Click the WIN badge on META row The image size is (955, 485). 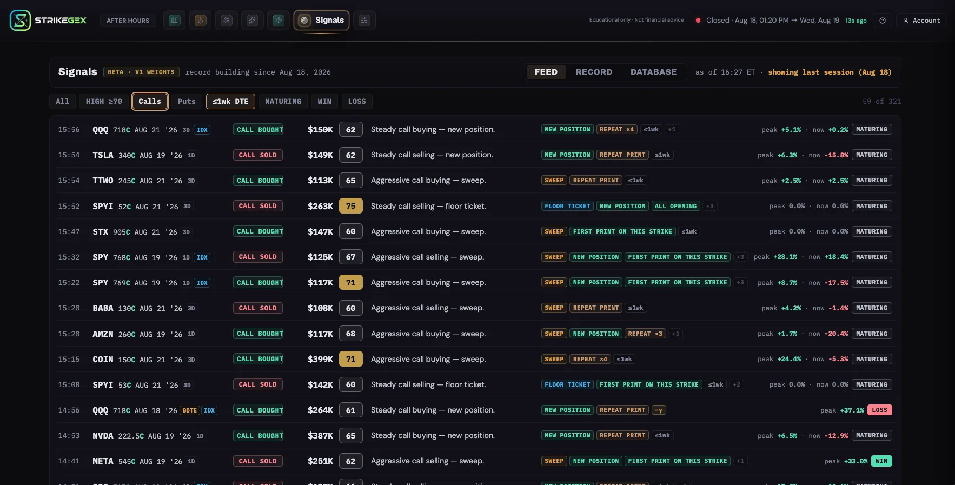coord(881,461)
